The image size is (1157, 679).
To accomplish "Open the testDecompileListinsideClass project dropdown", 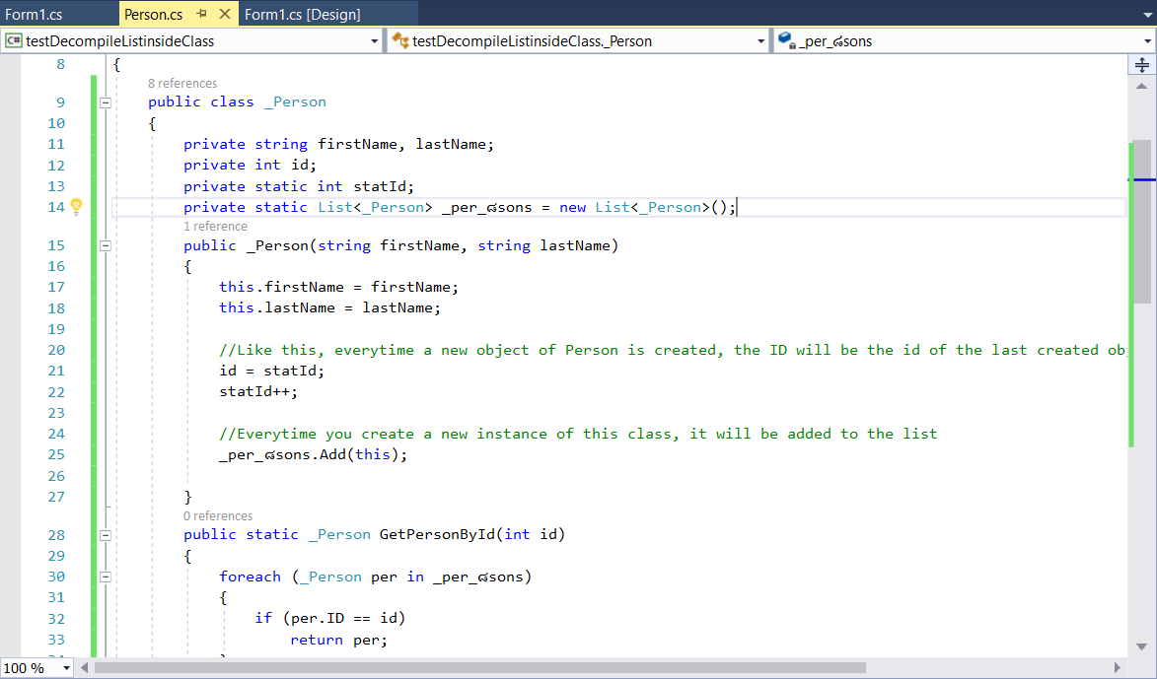I will pyautogui.click(x=375, y=40).
